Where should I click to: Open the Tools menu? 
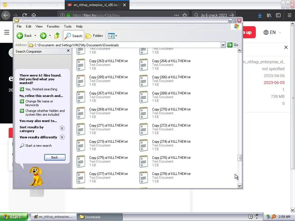tap(68, 26)
